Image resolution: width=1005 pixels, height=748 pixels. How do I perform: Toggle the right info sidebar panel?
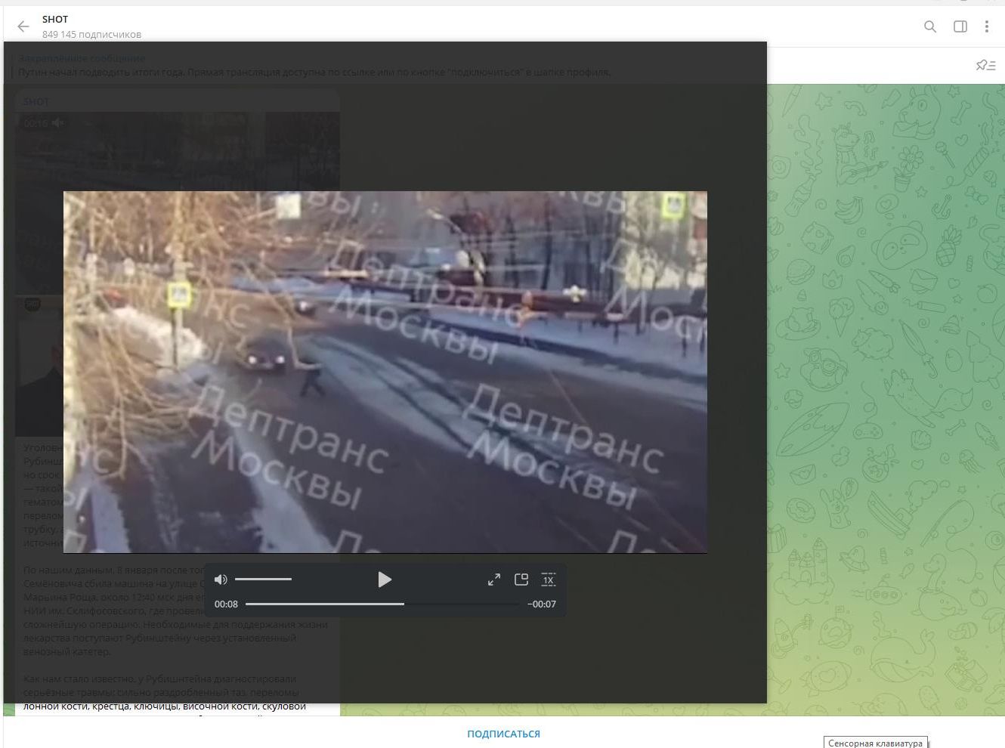click(960, 26)
